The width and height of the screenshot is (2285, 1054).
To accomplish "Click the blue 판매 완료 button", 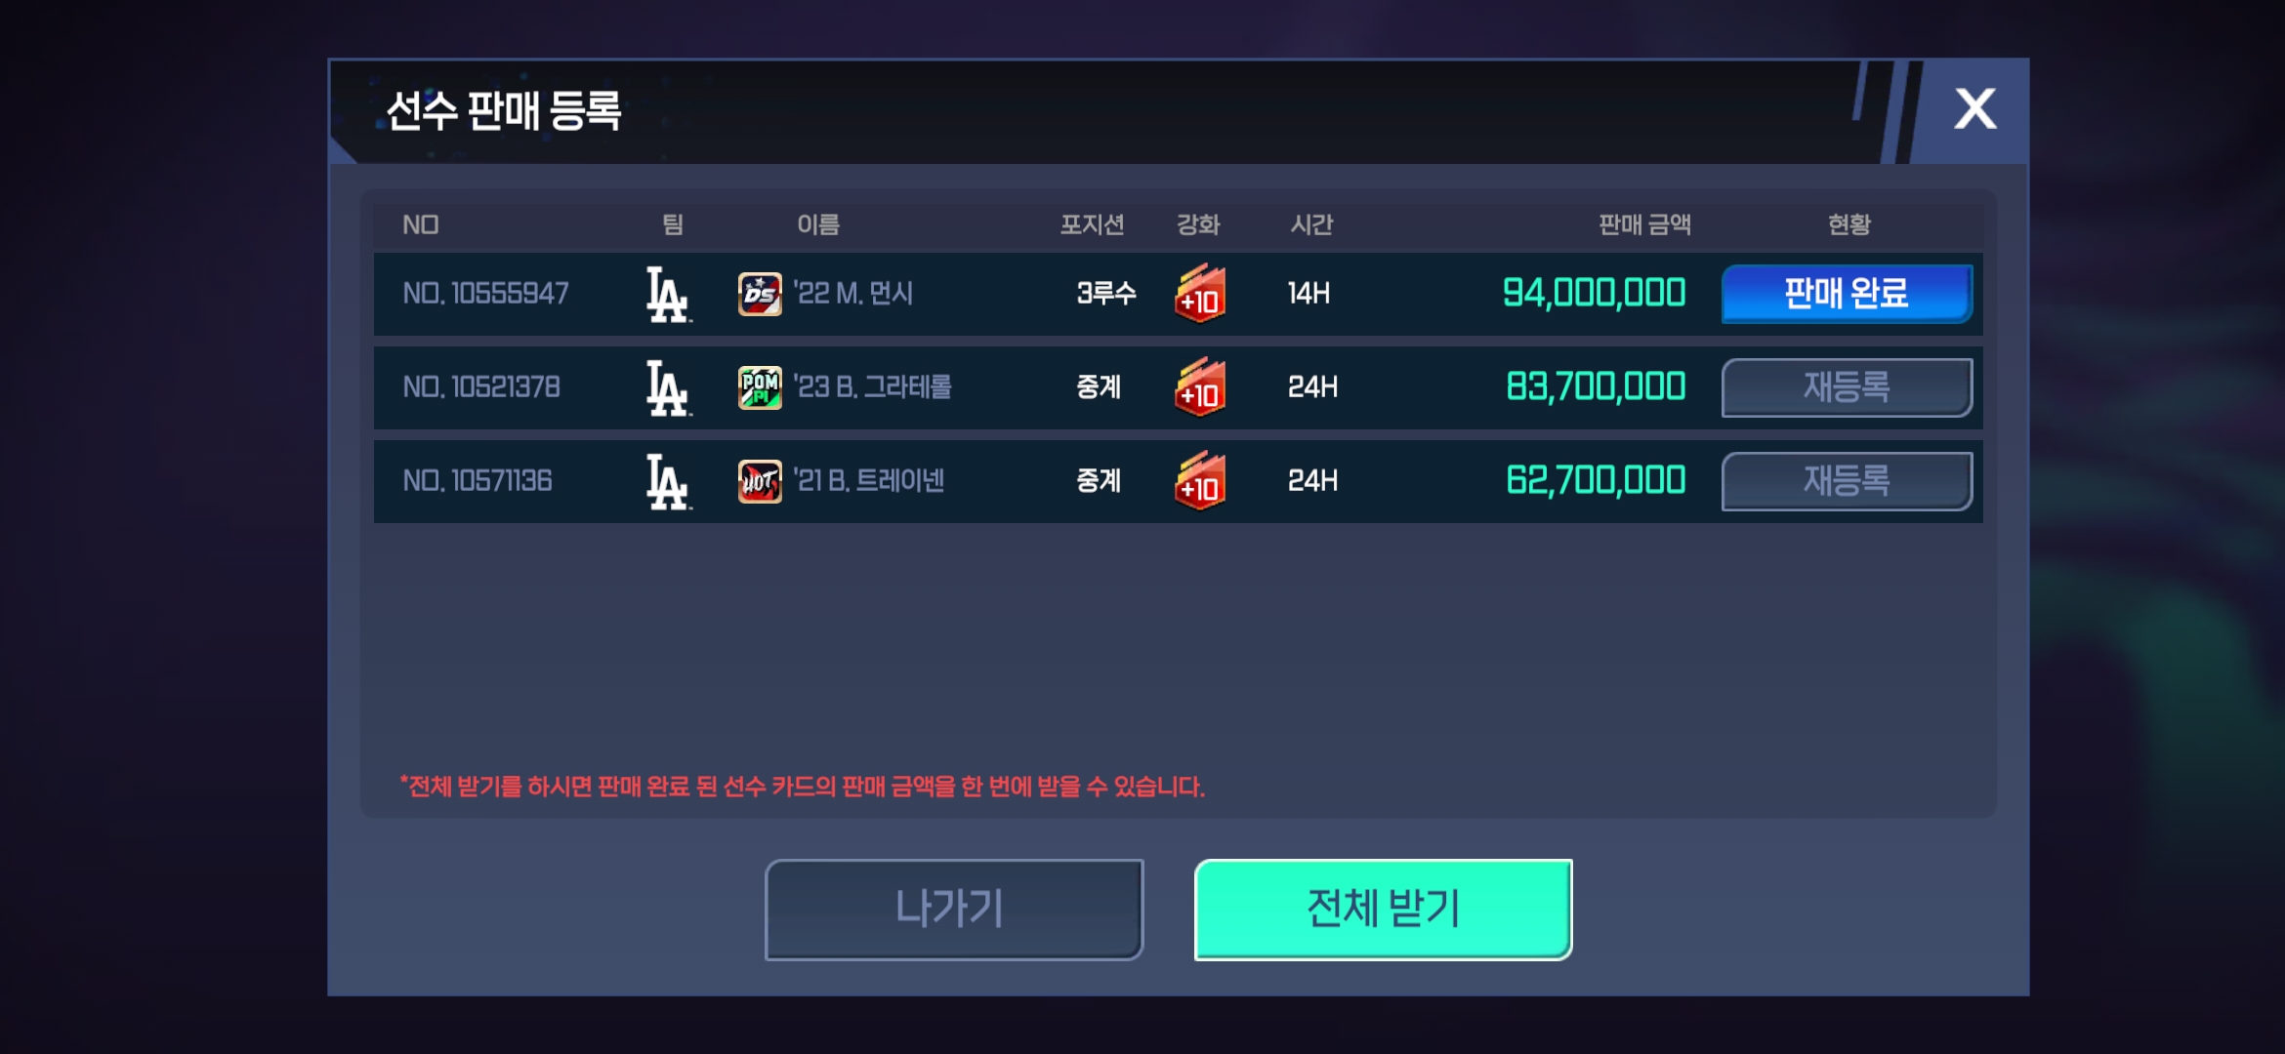I will (x=1847, y=294).
